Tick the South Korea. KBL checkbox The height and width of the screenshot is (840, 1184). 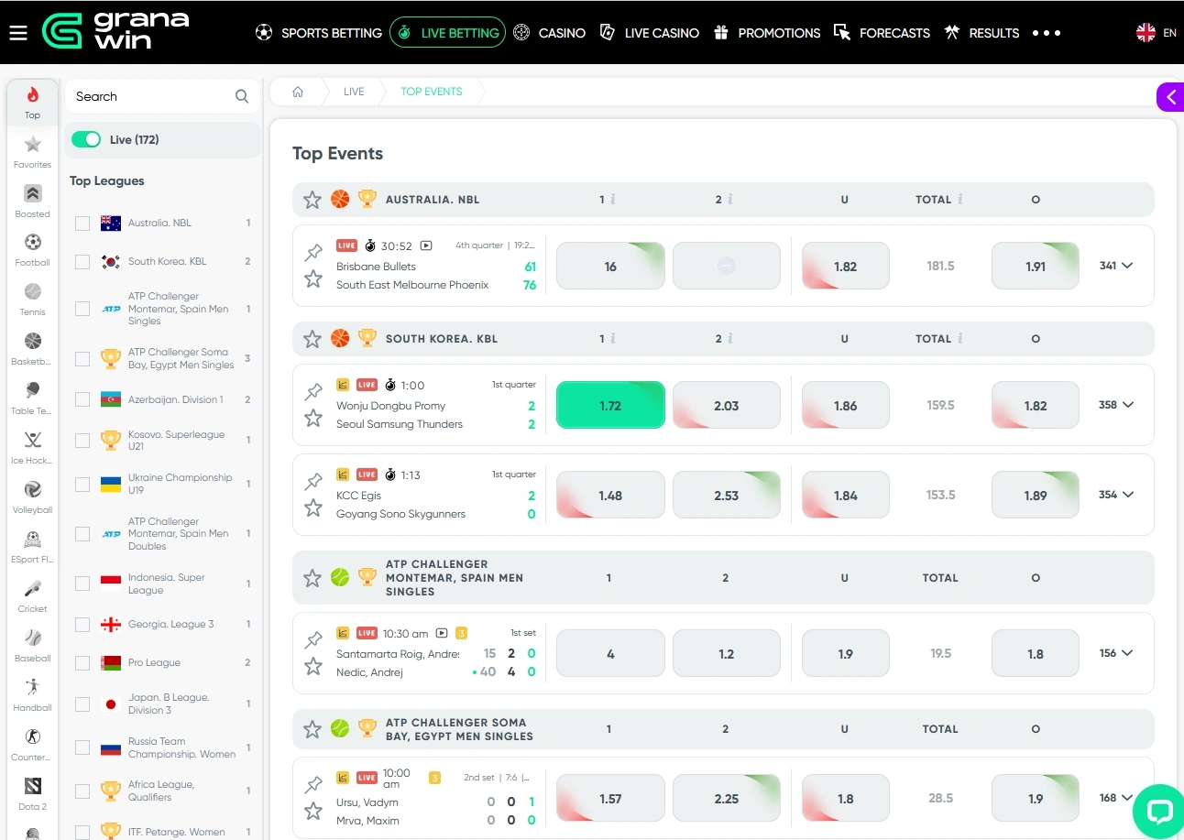click(82, 262)
